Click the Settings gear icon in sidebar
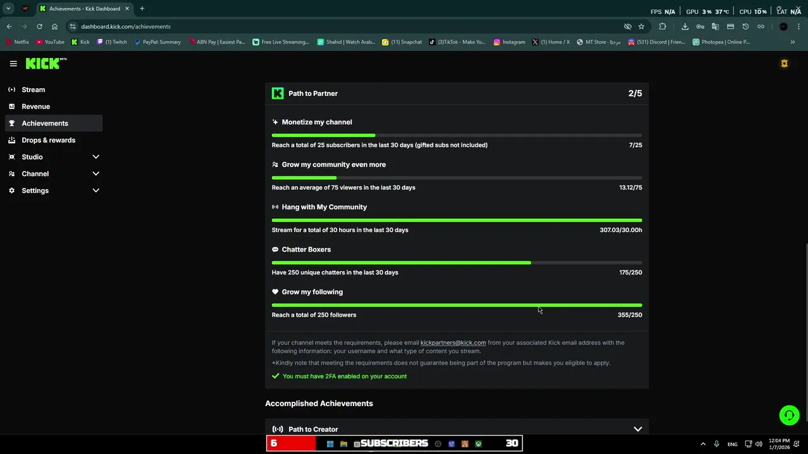This screenshot has width=808, height=454. pyautogui.click(x=11, y=190)
